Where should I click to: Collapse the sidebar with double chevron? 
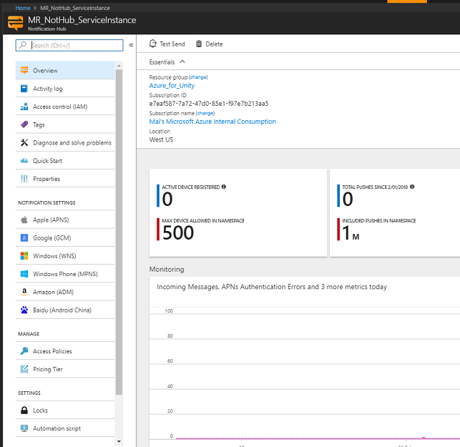131,45
